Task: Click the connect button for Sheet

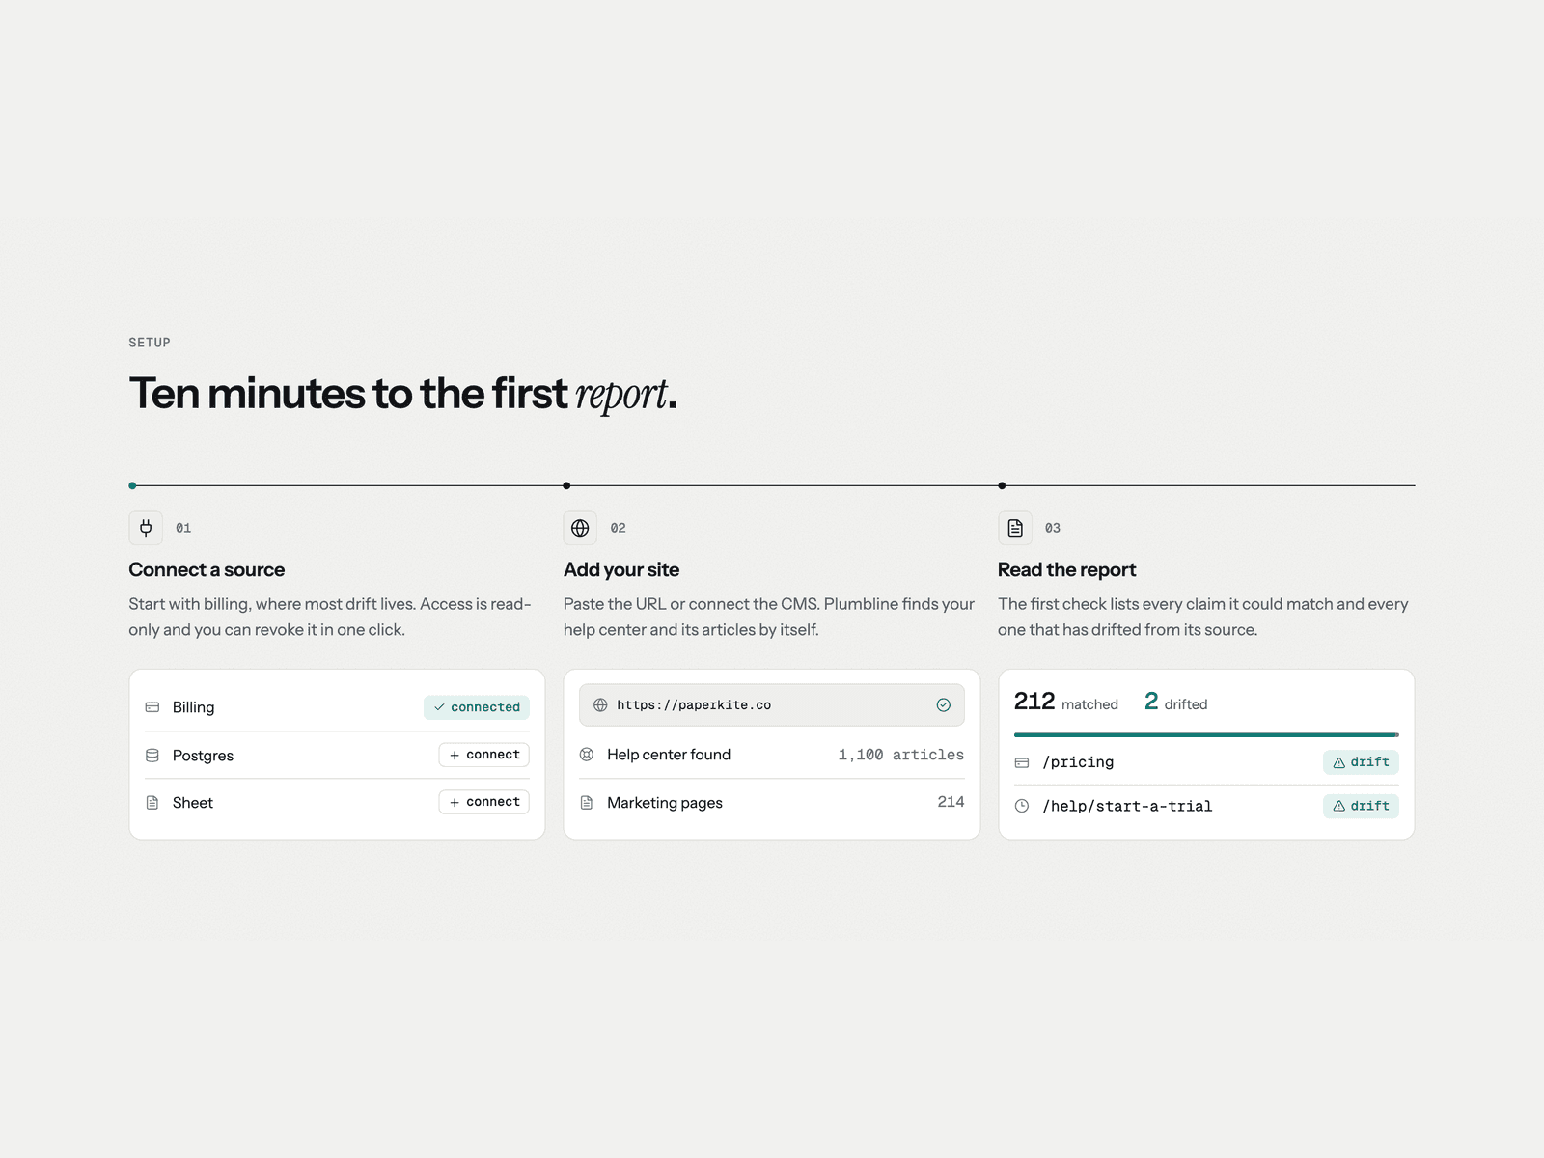Action: pyautogui.click(x=483, y=802)
